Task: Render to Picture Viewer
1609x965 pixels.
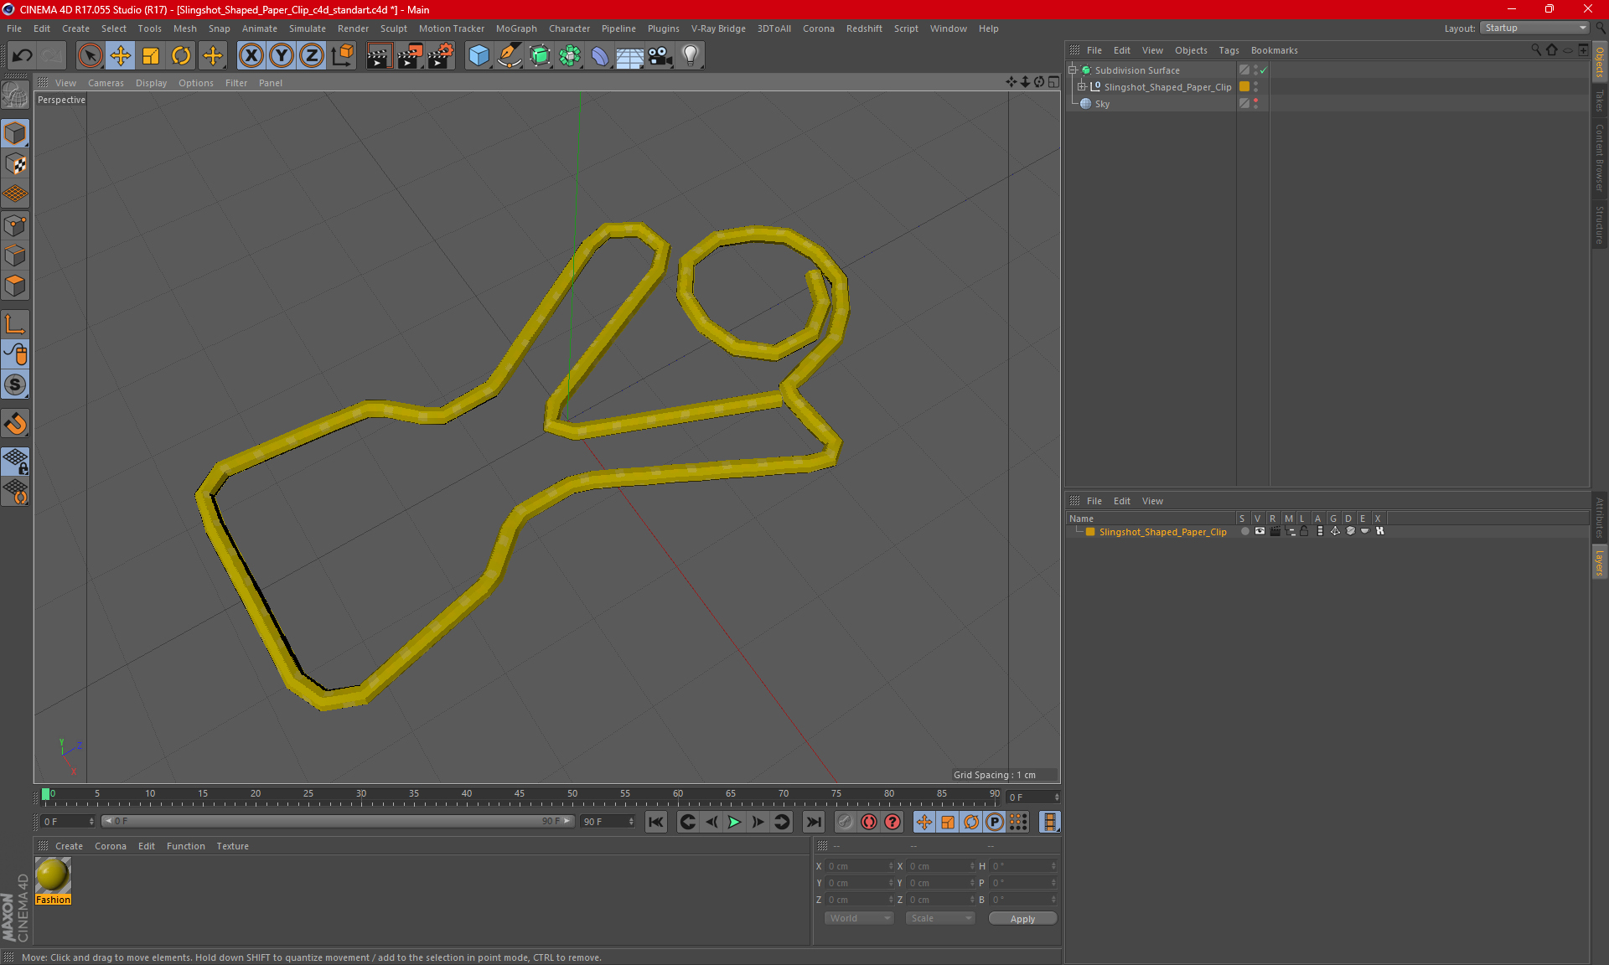Action: [410, 55]
